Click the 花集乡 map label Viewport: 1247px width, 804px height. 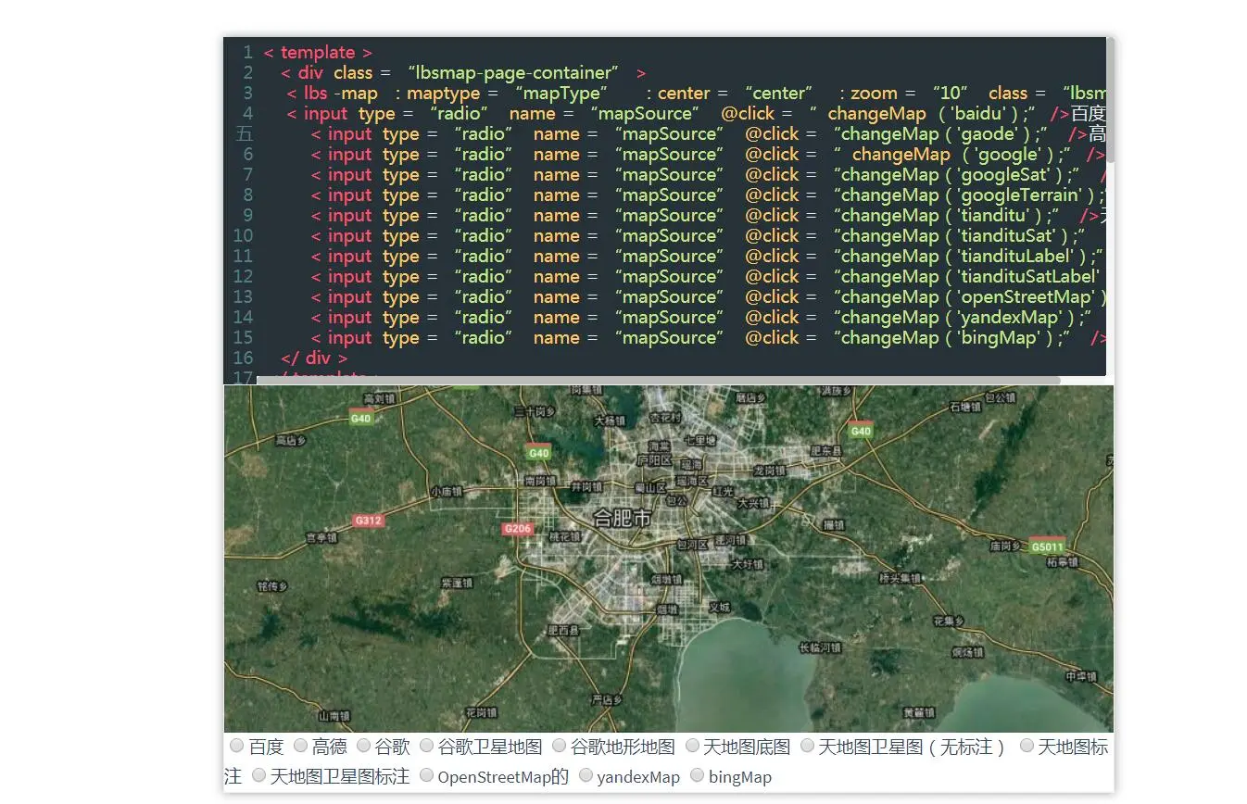[950, 621]
